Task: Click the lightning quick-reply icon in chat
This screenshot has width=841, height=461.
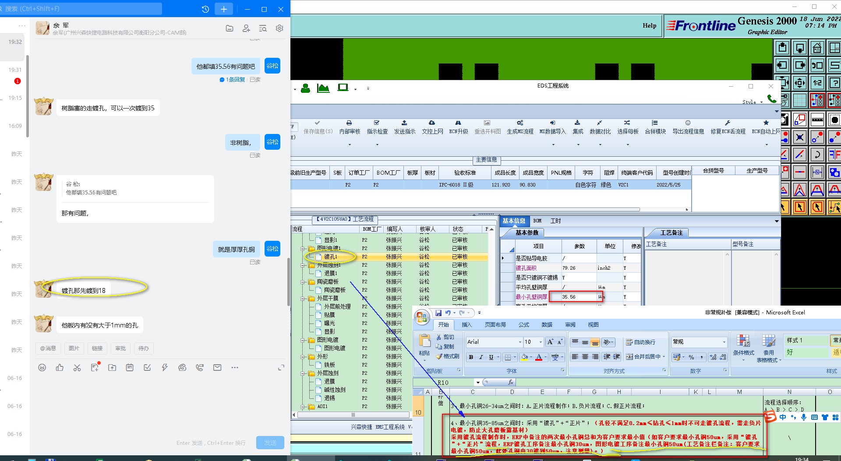Action: [165, 368]
